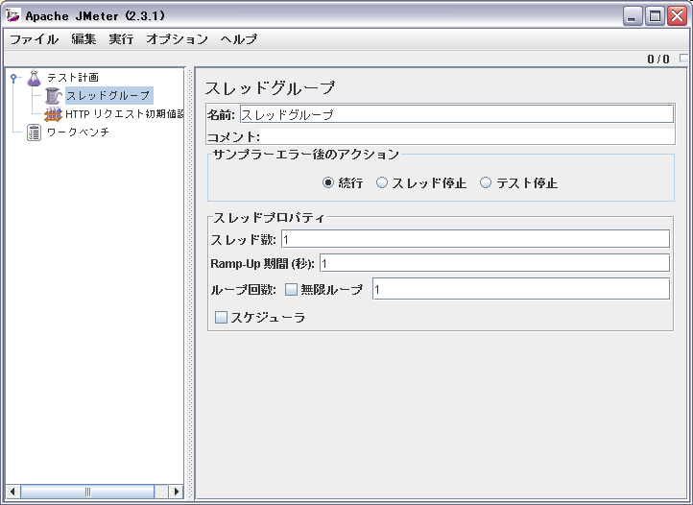Click the JMeter feather icon in title bar
The width and height of the screenshot is (693, 505).
coord(13,15)
